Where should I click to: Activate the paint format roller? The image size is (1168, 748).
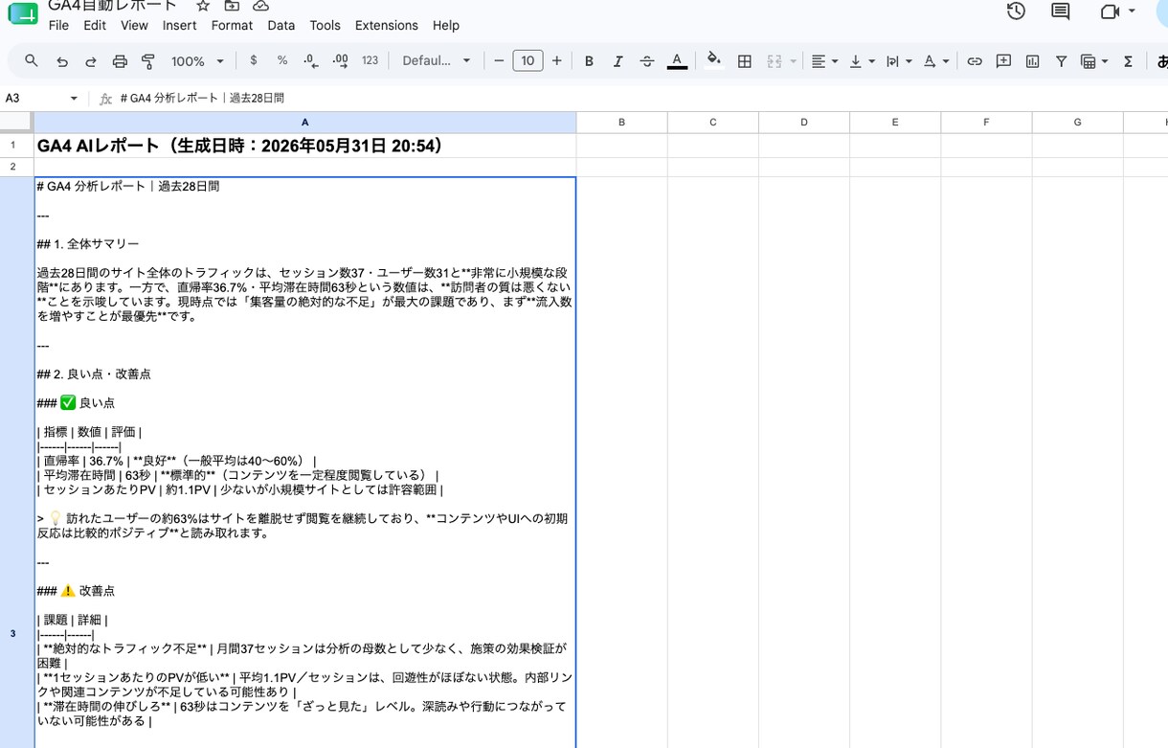[148, 61]
